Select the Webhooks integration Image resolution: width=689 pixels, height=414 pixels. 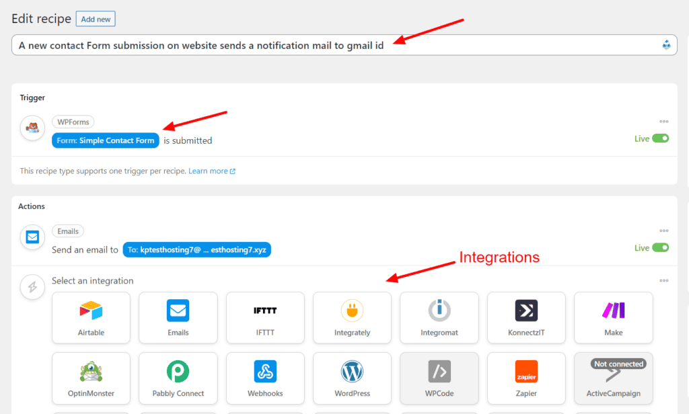pyautogui.click(x=265, y=378)
